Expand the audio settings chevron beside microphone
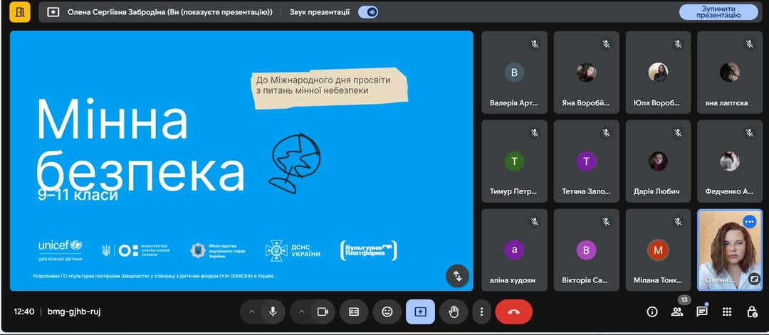 coord(251,312)
